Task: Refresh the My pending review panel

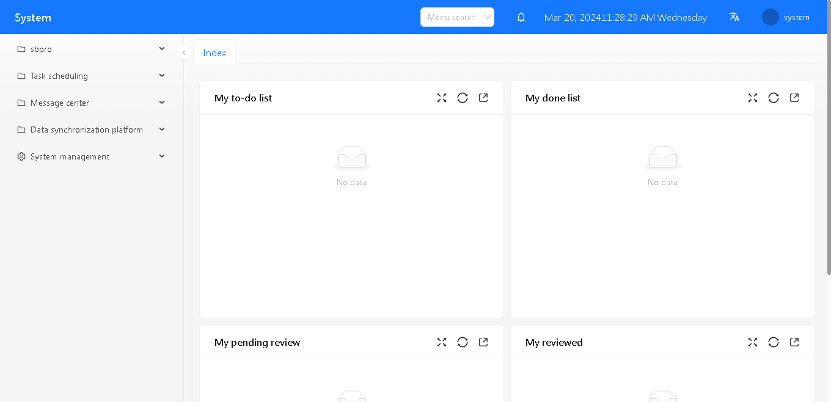Action: coord(463,342)
